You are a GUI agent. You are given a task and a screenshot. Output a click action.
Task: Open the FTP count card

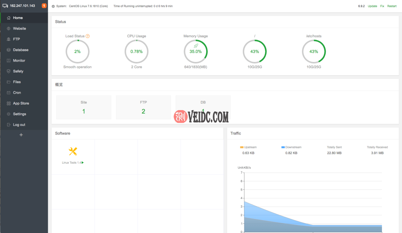(144, 107)
